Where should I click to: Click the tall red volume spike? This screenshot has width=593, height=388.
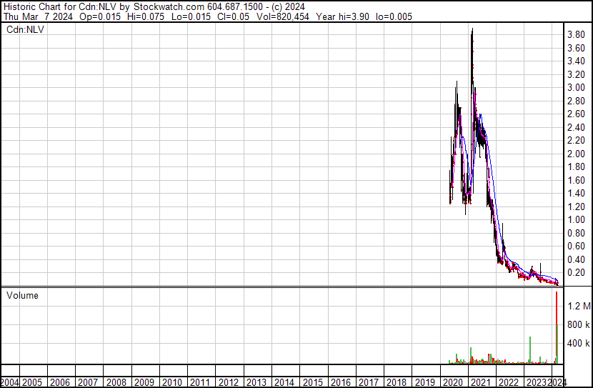(557, 322)
